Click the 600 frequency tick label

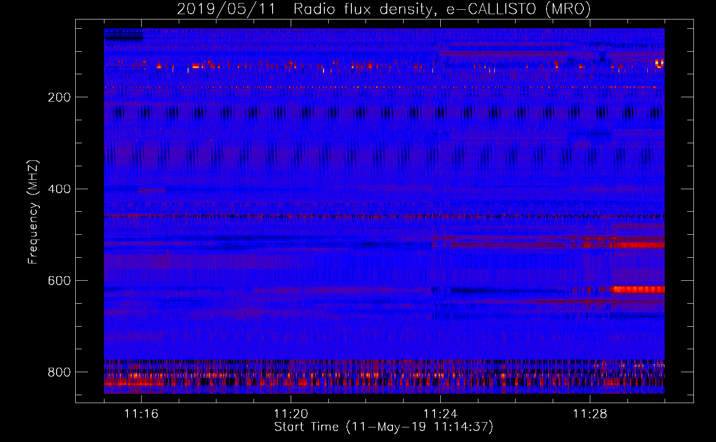(x=59, y=281)
